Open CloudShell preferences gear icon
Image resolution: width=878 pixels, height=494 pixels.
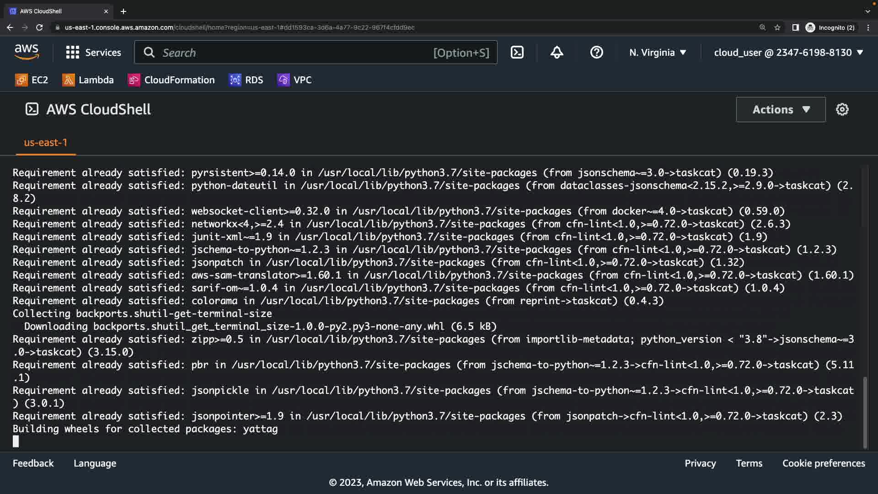point(842,109)
